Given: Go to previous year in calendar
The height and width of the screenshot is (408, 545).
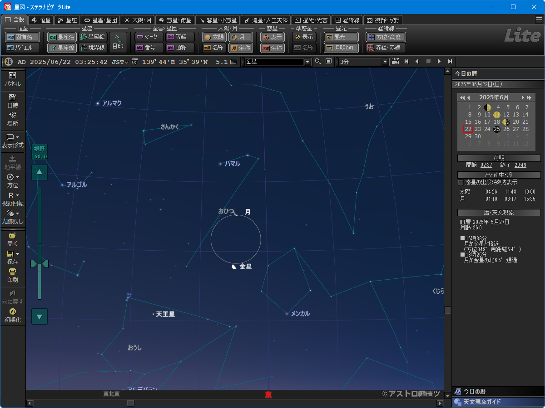Looking at the screenshot, I should pyautogui.click(x=462, y=97).
